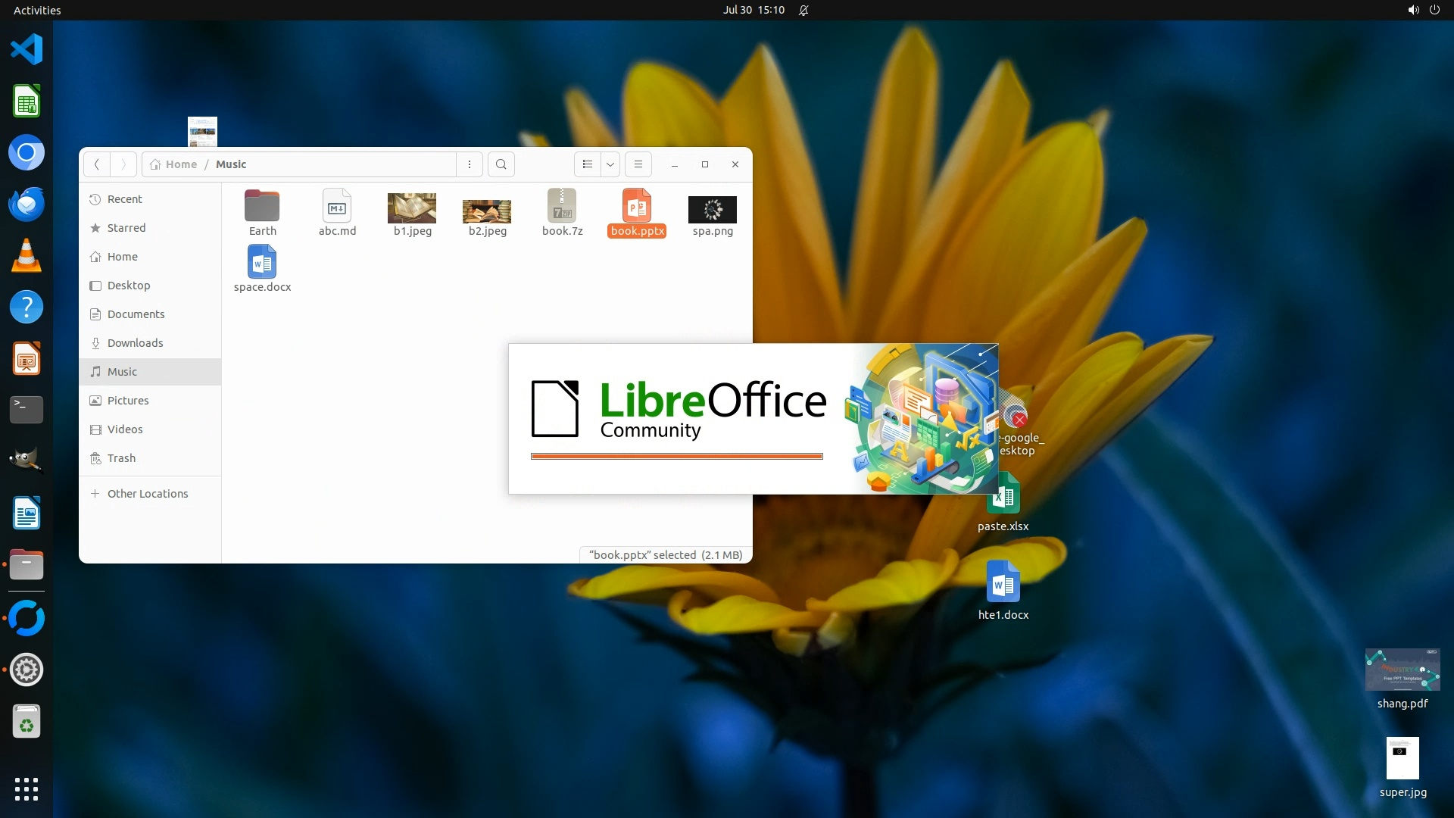Image resolution: width=1454 pixels, height=818 pixels.
Task: Go back with the left arrow
Action: [97, 164]
